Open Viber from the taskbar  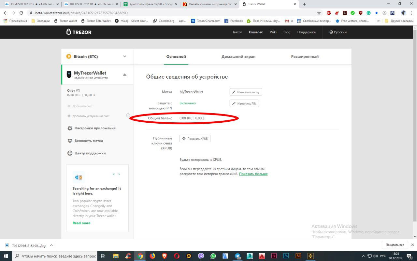click(201, 256)
